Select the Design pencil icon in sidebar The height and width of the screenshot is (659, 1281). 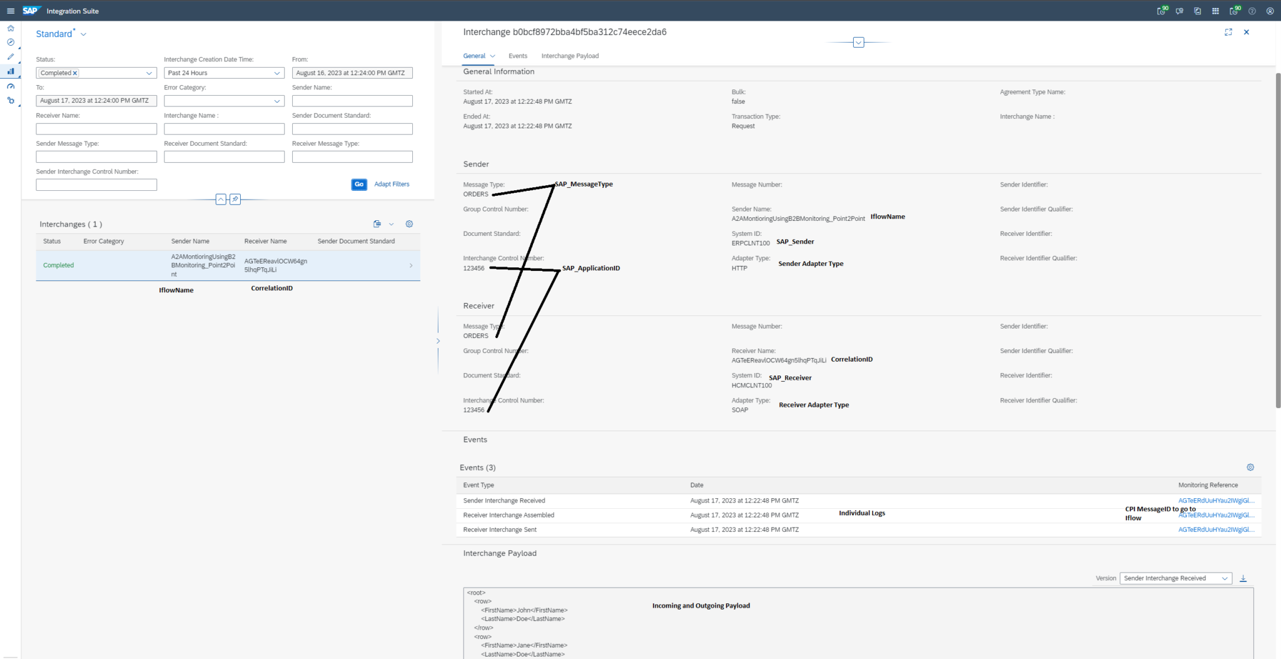(x=10, y=57)
